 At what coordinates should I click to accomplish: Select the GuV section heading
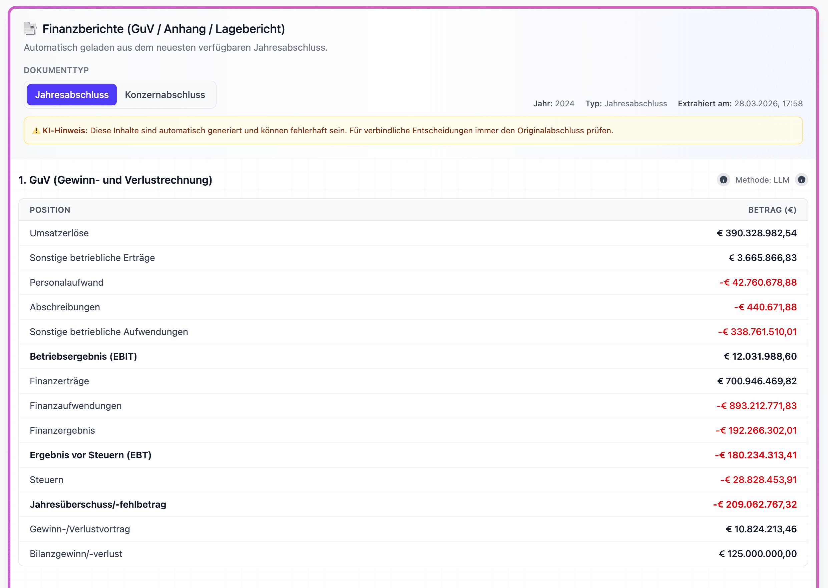[115, 180]
